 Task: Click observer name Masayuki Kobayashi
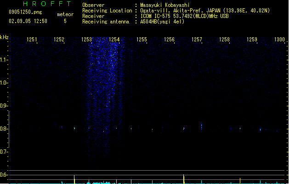165,5
